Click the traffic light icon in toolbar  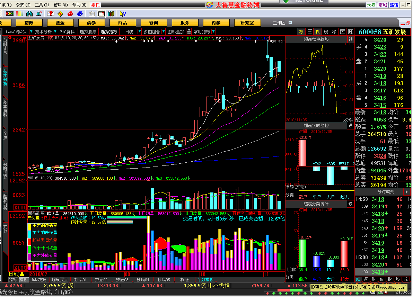coord(10,14)
